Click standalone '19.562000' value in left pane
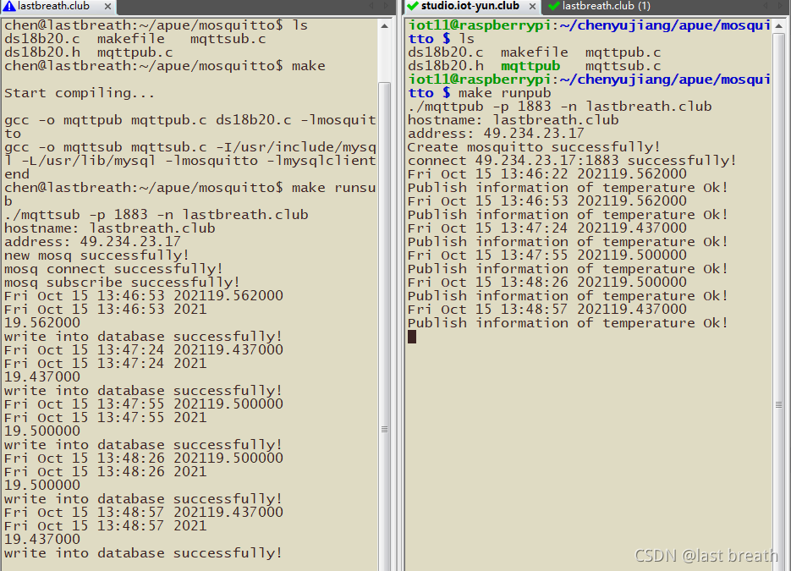Image resolution: width=791 pixels, height=571 pixels. (41, 323)
